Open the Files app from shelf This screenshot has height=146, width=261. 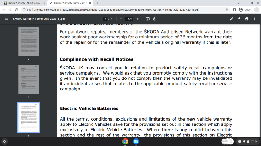click(x=136, y=142)
